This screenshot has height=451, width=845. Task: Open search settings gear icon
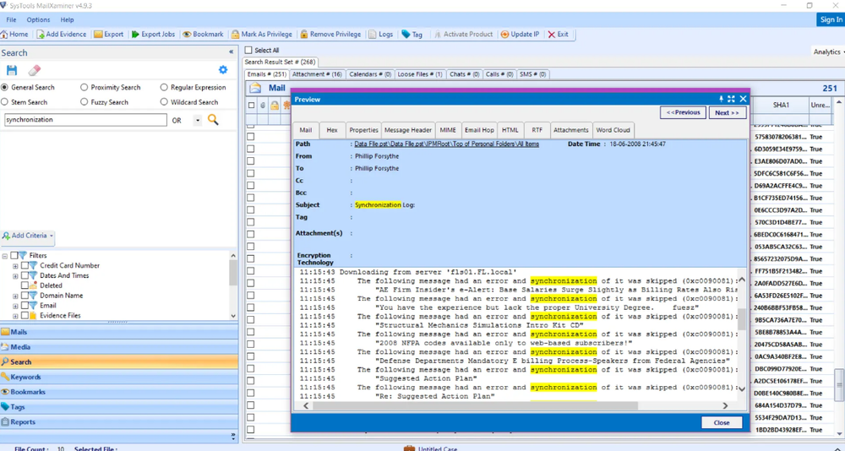223,69
